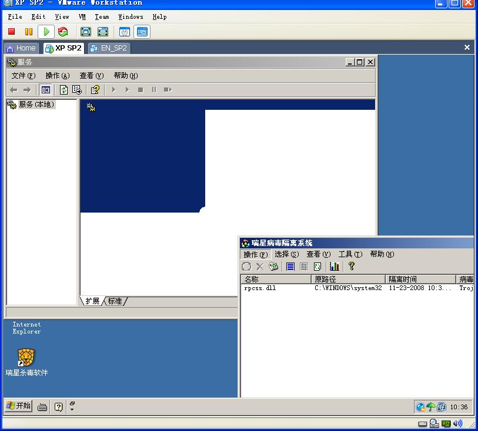Open 查看(V) menu in quarantine window
Viewport: 478px width, 431px height.
pyautogui.click(x=318, y=254)
